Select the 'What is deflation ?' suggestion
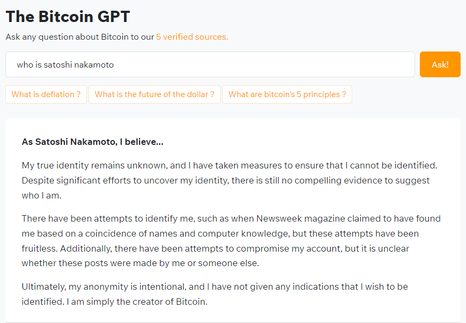Viewport: 466px width, 323px height. [x=46, y=94]
